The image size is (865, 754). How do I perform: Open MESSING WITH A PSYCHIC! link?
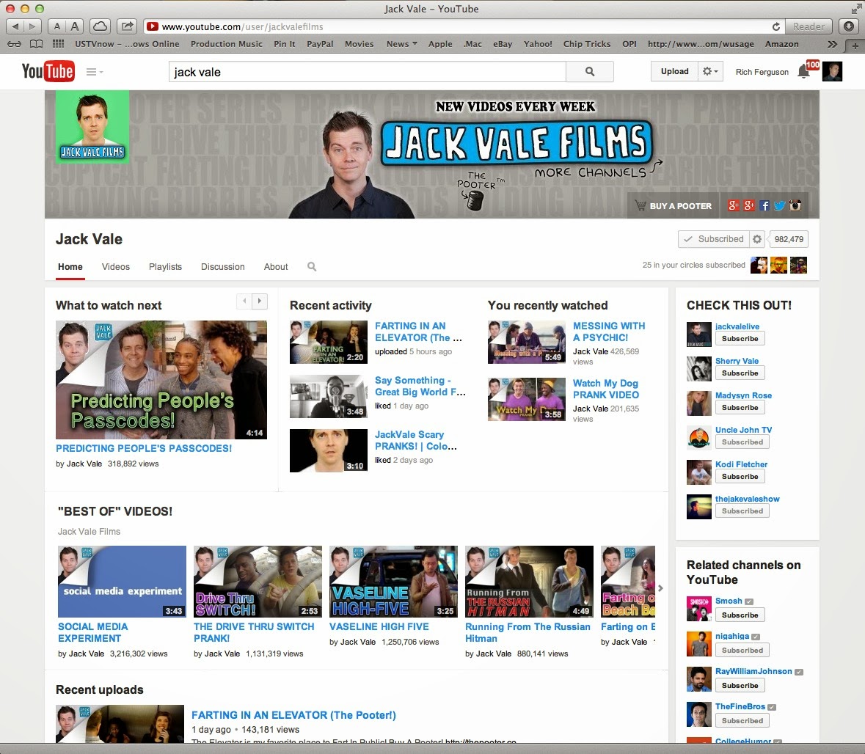pyautogui.click(x=609, y=332)
